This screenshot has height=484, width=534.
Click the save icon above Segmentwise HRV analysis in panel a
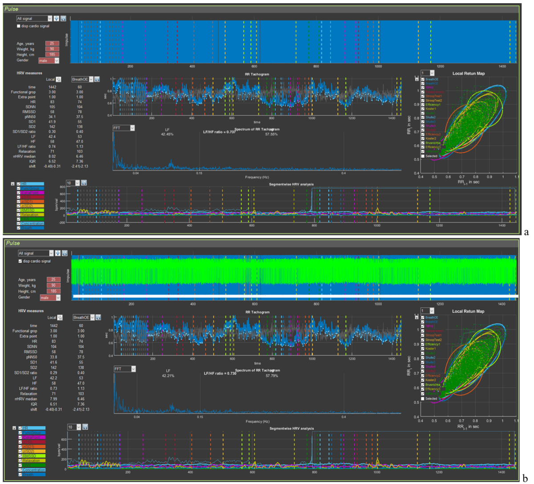point(84,183)
